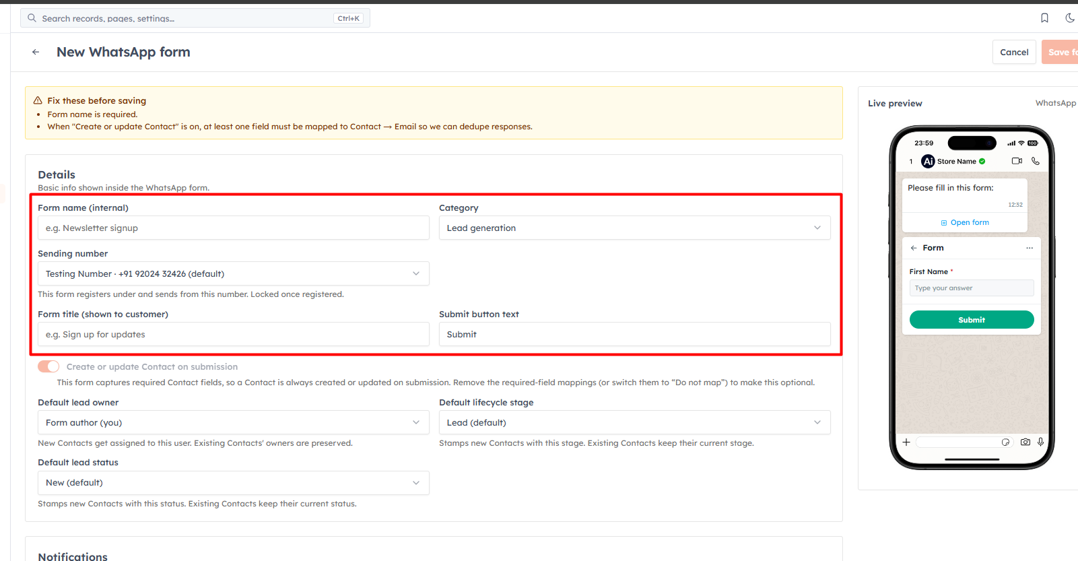Viewport: 1078px width, 561px height.
Task: Click the WhatsApp label in Live preview
Action: tap(1056, 103)
